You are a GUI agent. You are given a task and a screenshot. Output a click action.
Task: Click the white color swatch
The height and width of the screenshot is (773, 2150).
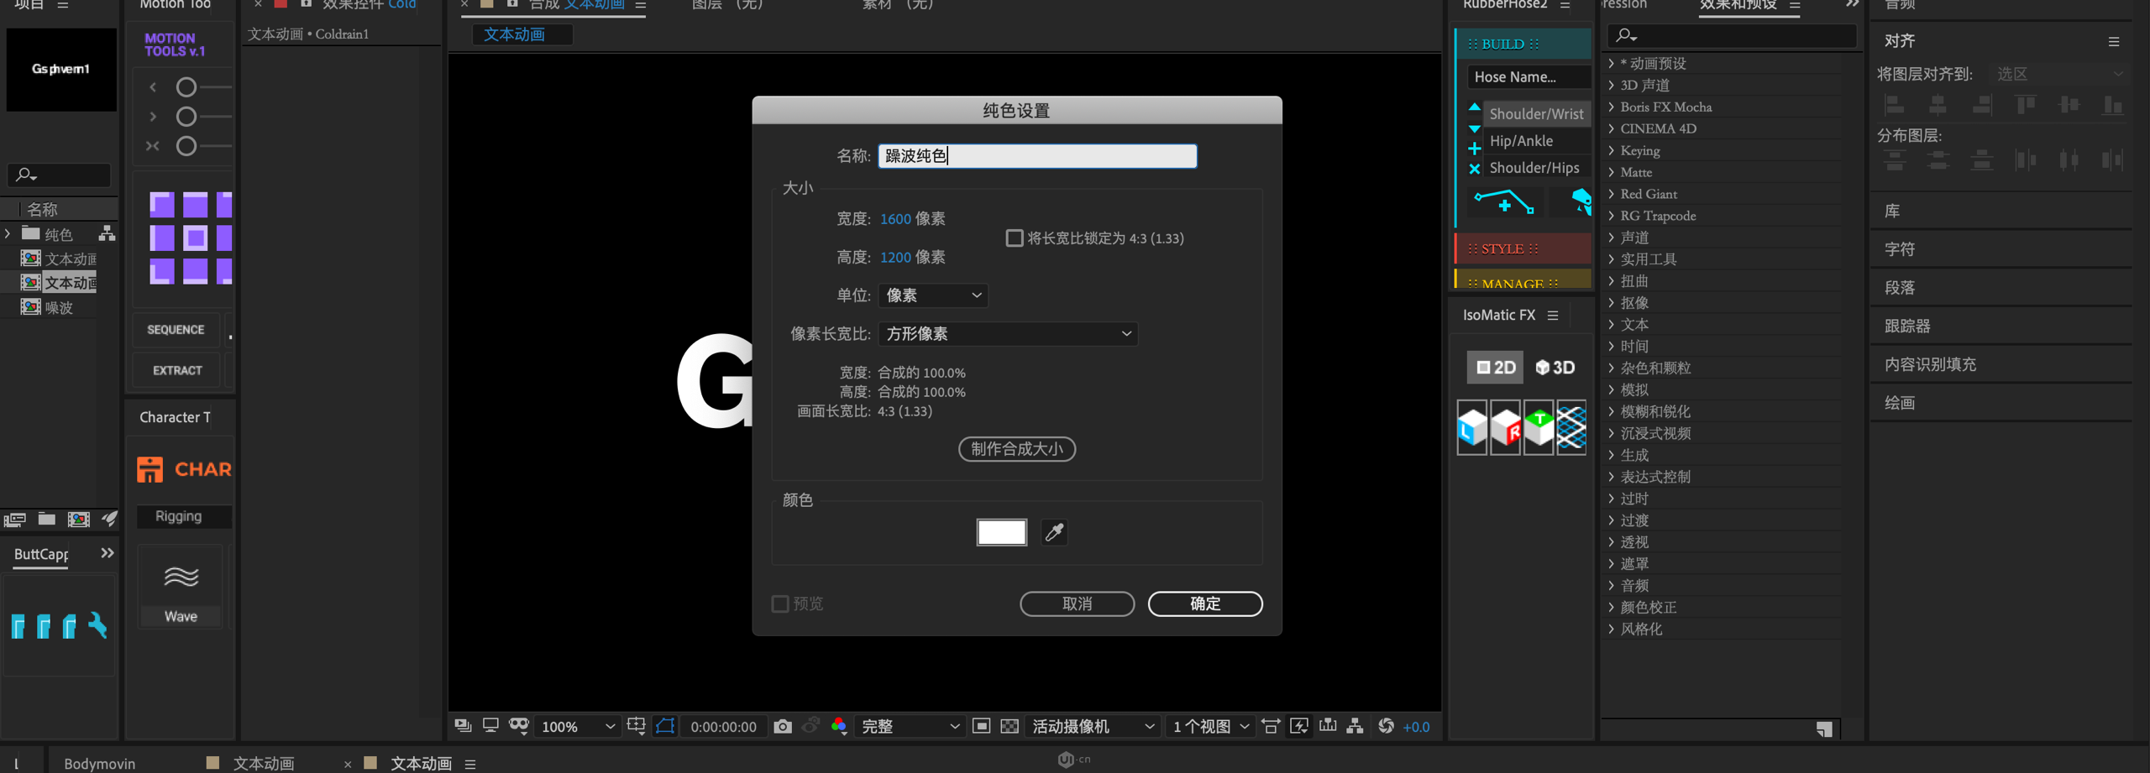point(1001,532)
